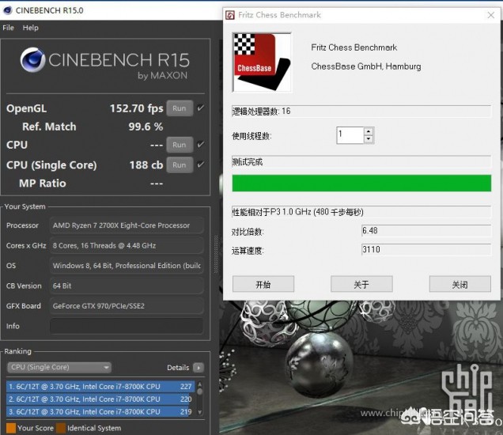Toggle the OpenGL test checkbox
The height and width of the screenshot is (435, 503).
click(201, 108)
